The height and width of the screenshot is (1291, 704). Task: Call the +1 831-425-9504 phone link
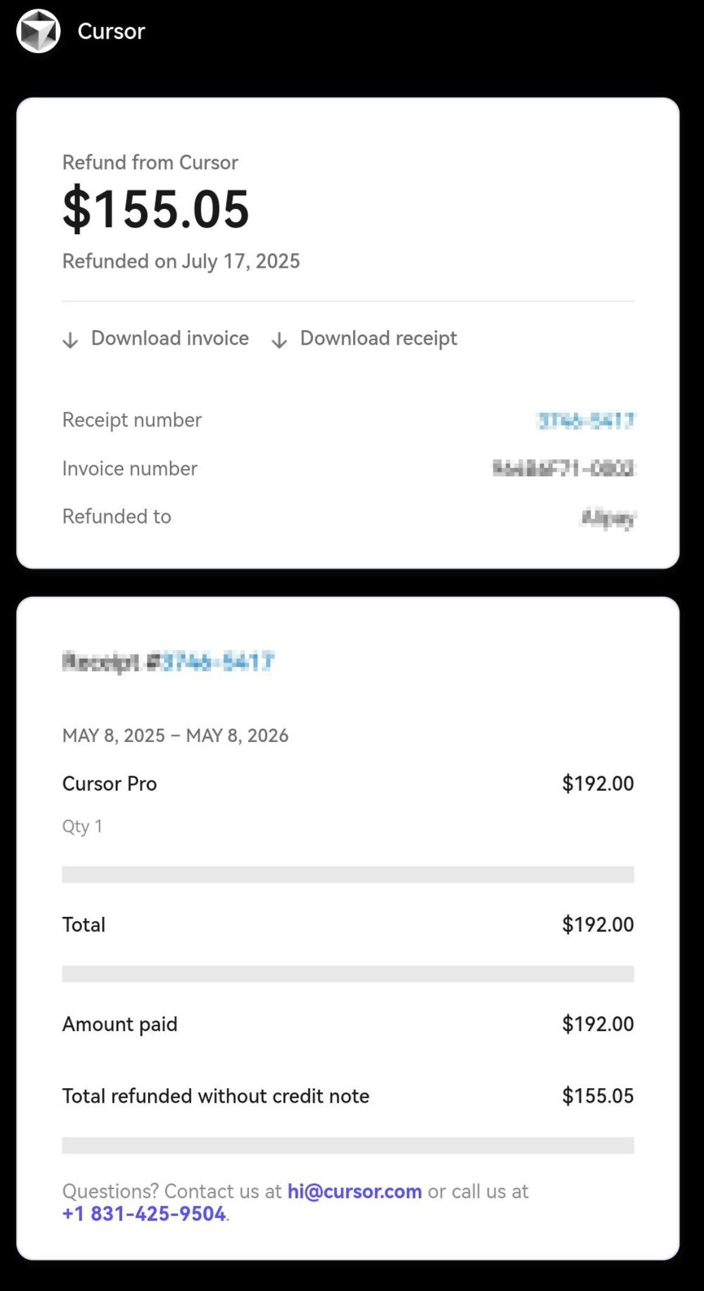(144, 1214)
